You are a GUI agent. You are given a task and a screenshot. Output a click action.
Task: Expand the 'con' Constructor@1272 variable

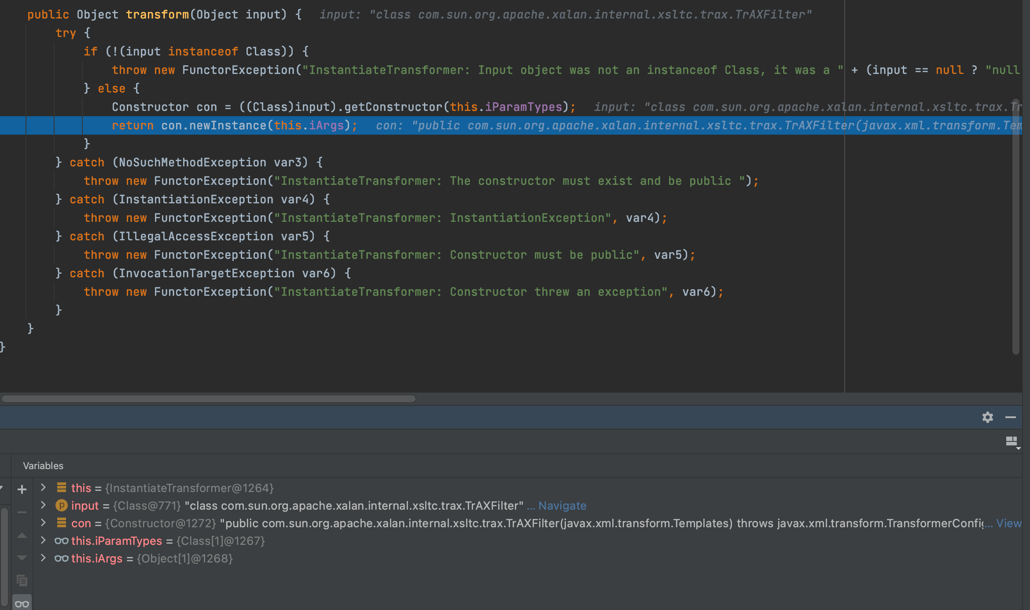[x=43, y=522]
